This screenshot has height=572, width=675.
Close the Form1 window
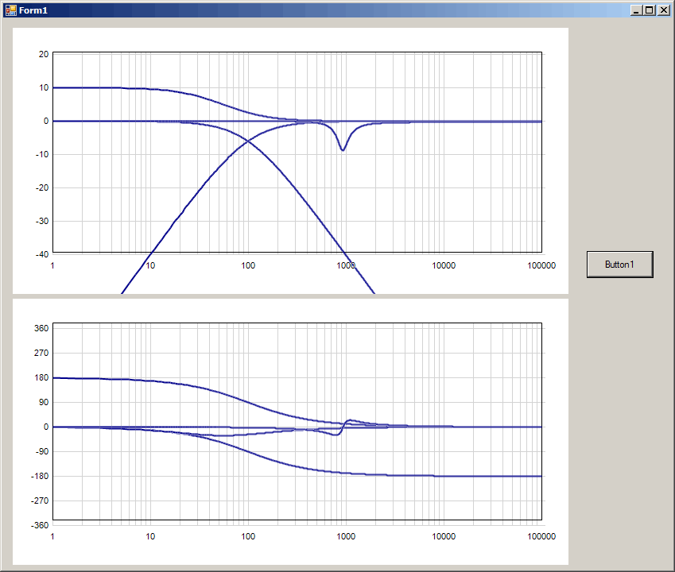point(663,10)
